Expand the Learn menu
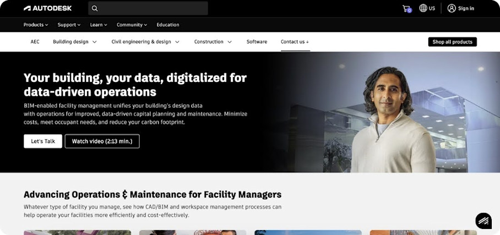The height and width of the screenshot is (235, 500). 99,25
